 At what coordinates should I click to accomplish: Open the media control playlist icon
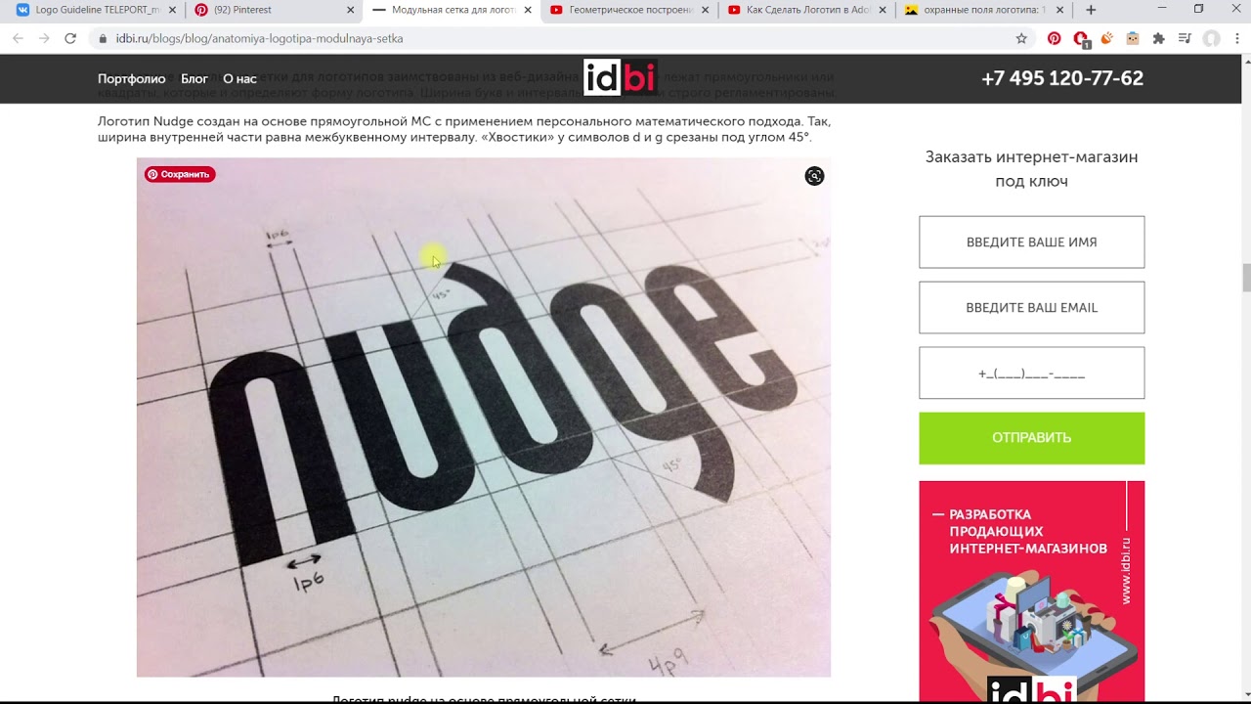pyautogui.click(x=1185, y=38)
